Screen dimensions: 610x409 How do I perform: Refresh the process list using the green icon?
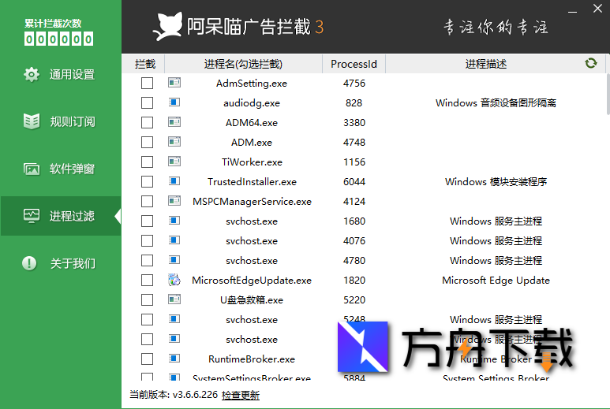pyautogui.click(x=590, y=63)
